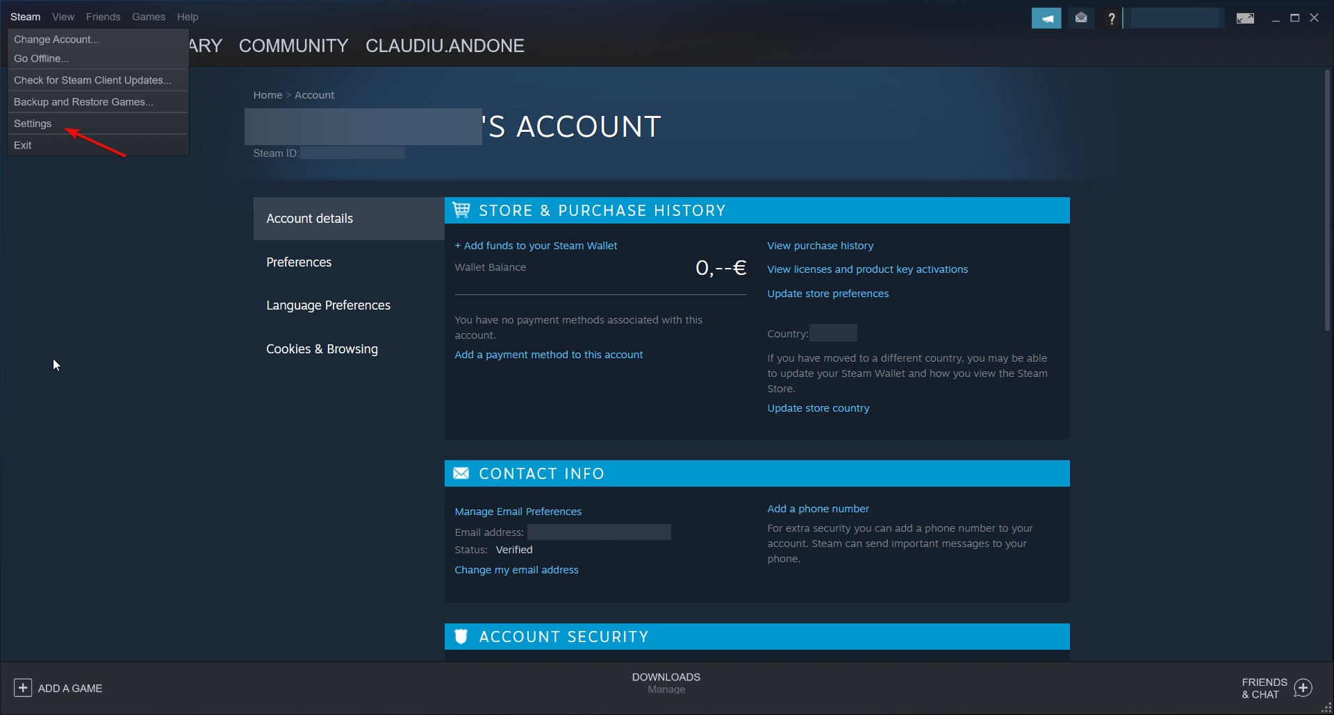Open the account name dropdown in title bar

[1175, 18]
